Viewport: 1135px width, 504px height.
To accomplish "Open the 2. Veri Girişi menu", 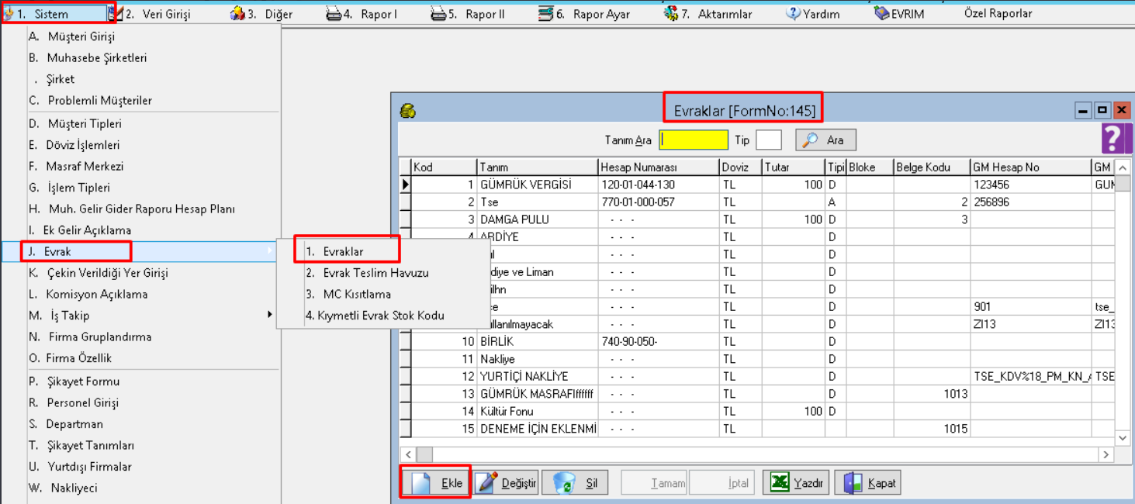I will click(x=150, y=14).
